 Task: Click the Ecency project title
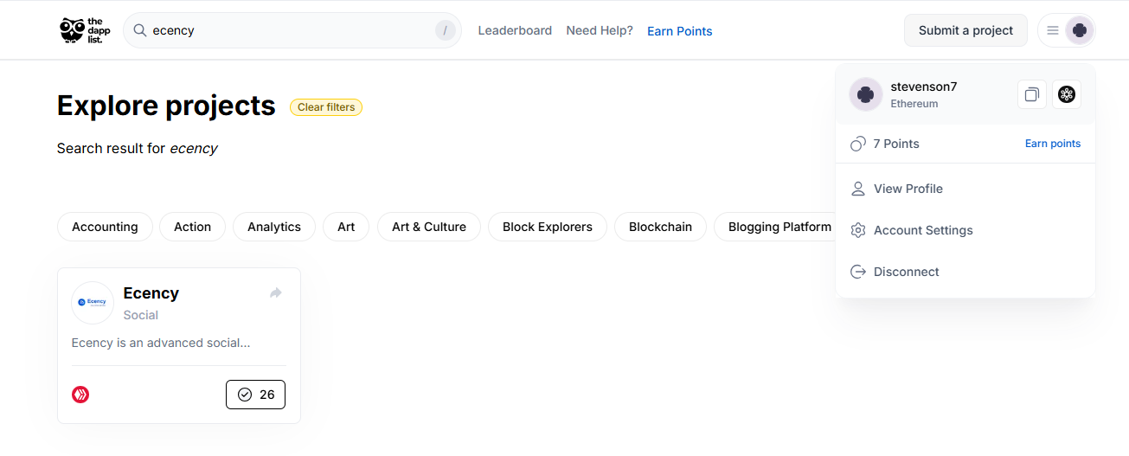pyautogui.click(x=151, y=293)
